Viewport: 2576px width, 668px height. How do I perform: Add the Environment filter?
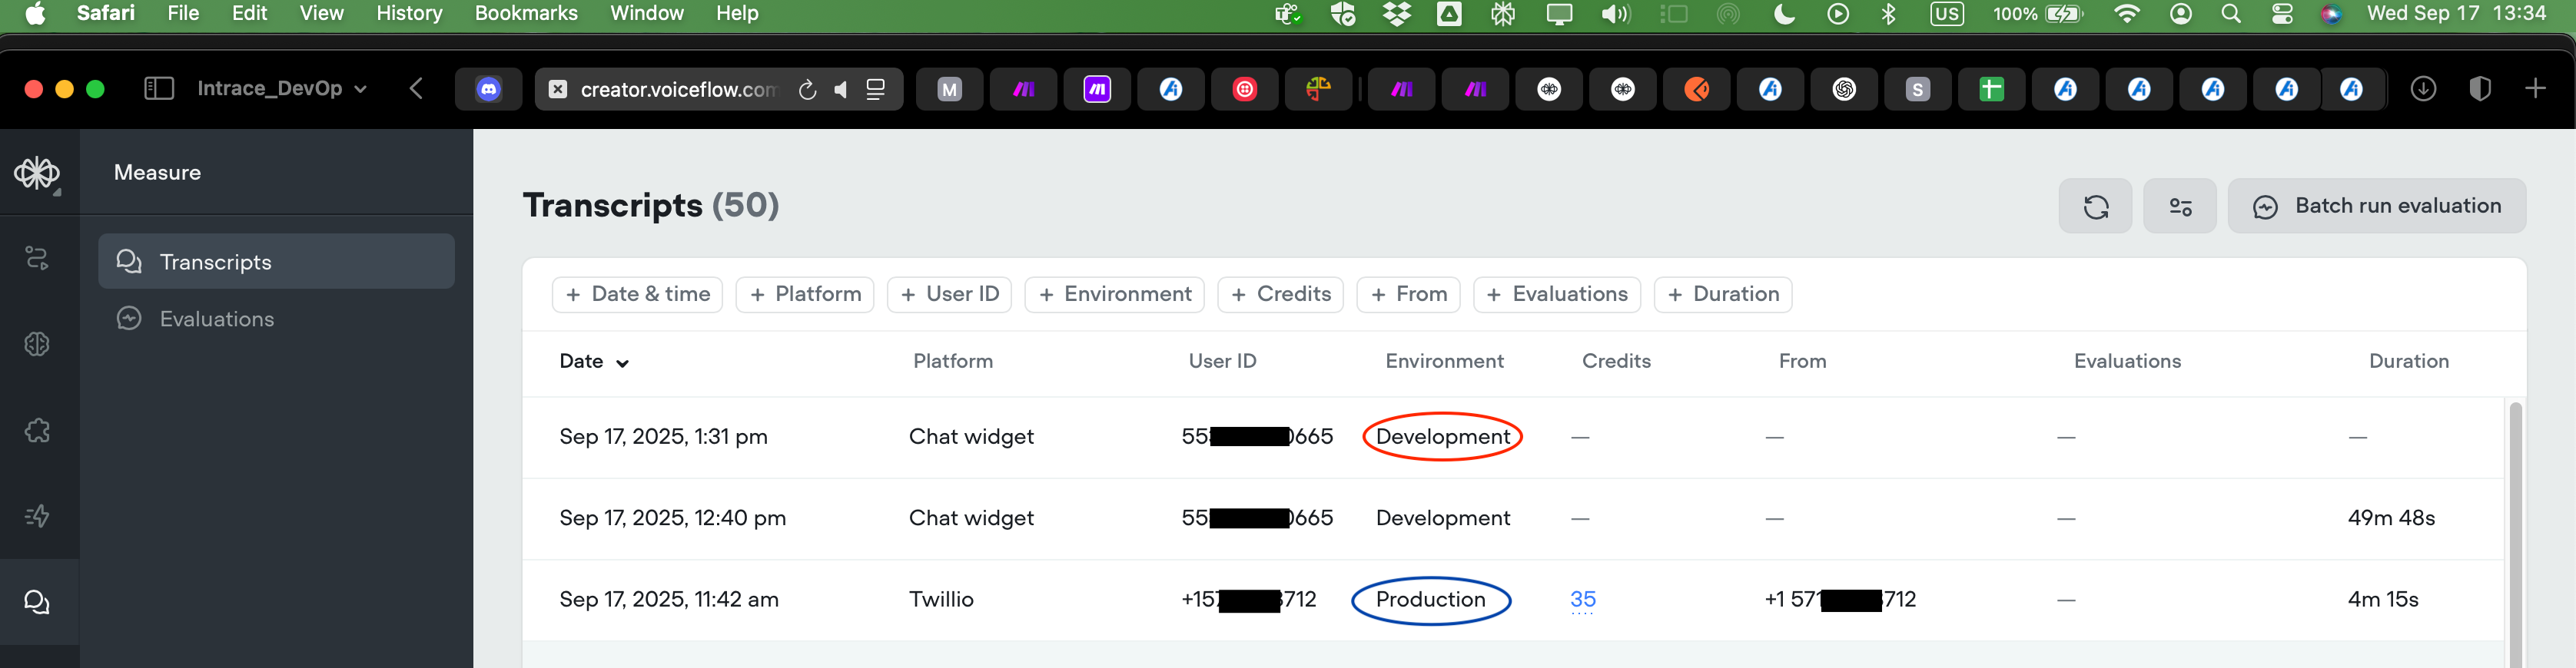[1114, 295]
